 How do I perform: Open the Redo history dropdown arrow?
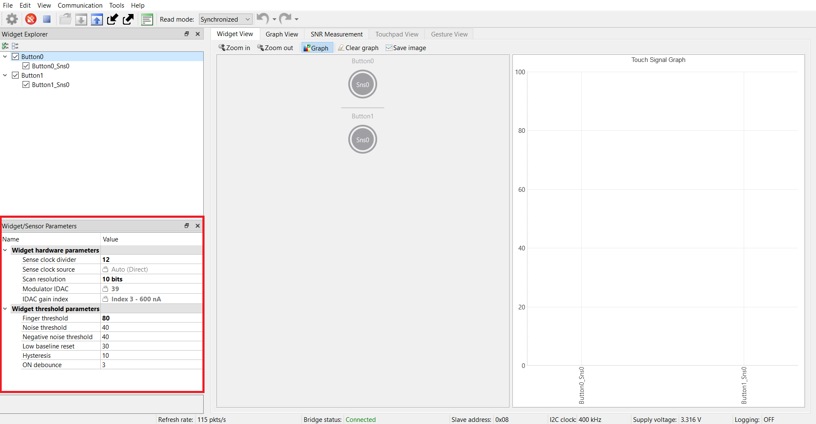(x=296, y=19)
